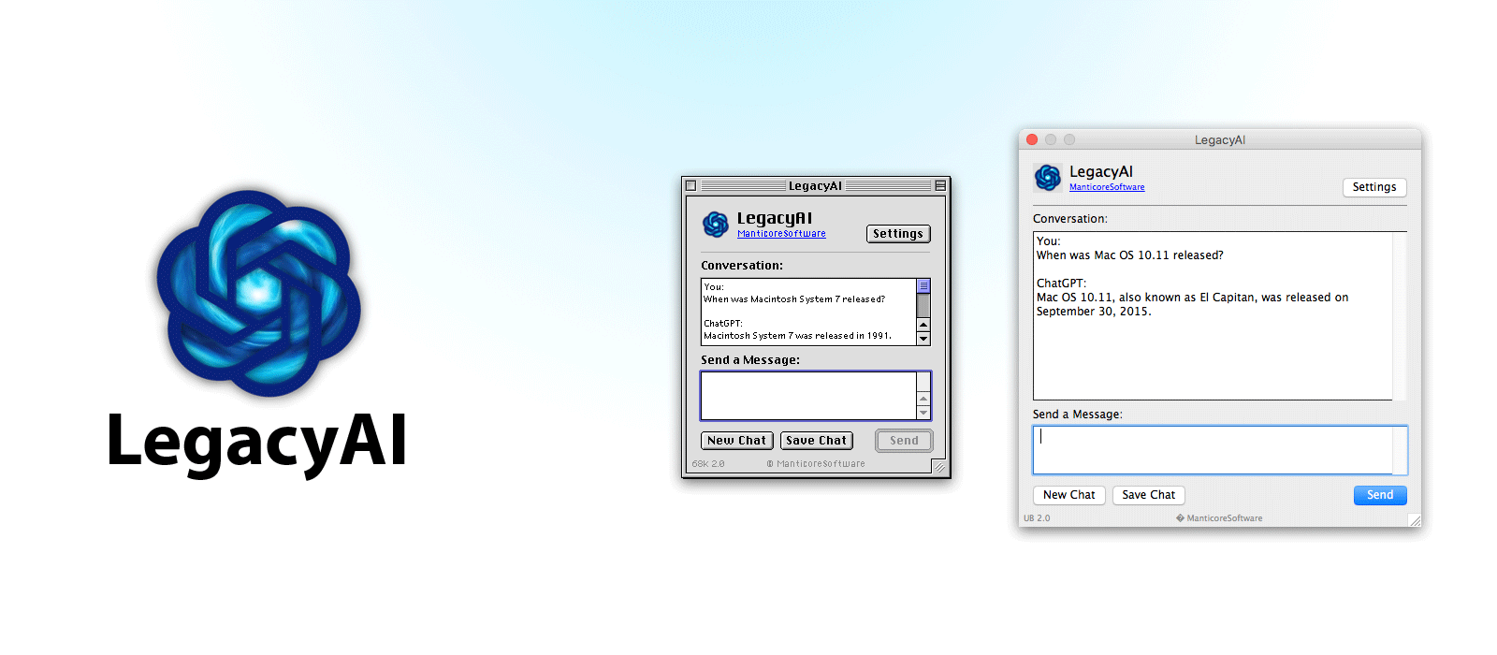
Task: Start a New Chat in the classic window
Action: tap(736, 441)
